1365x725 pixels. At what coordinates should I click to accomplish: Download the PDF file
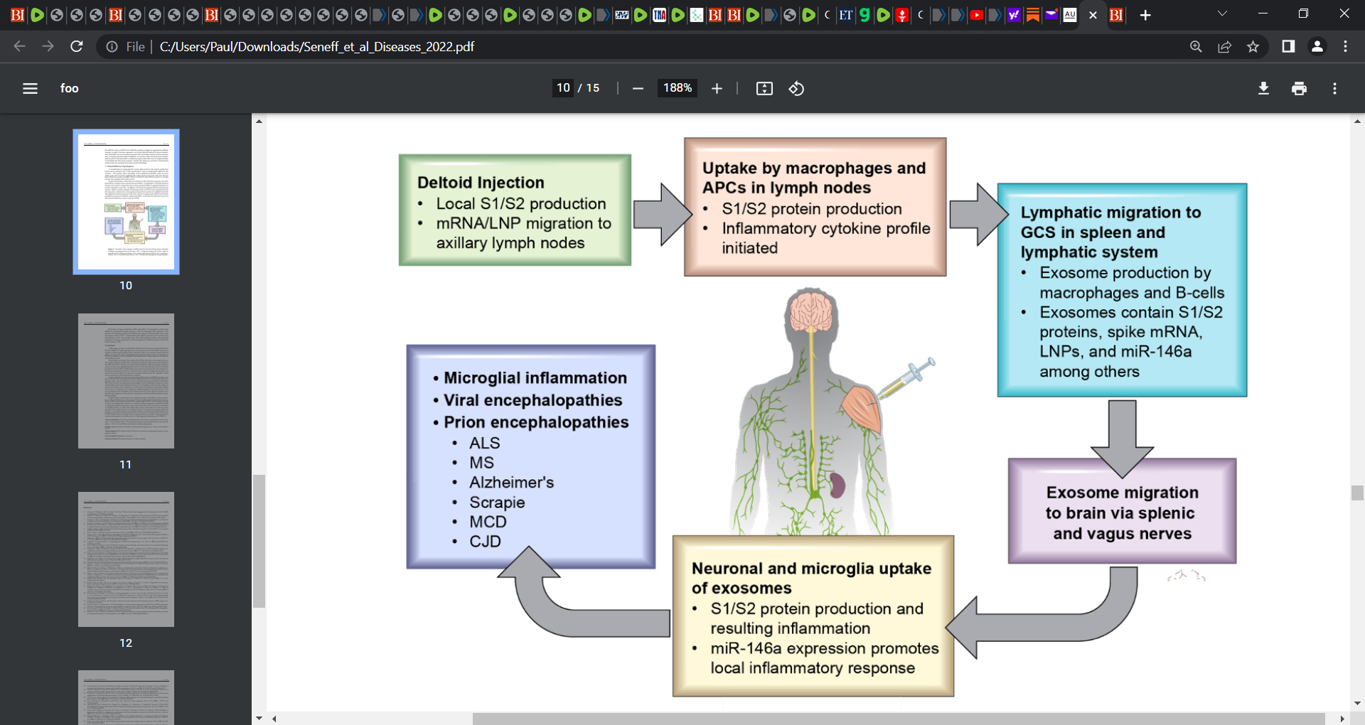(1263, 88)
